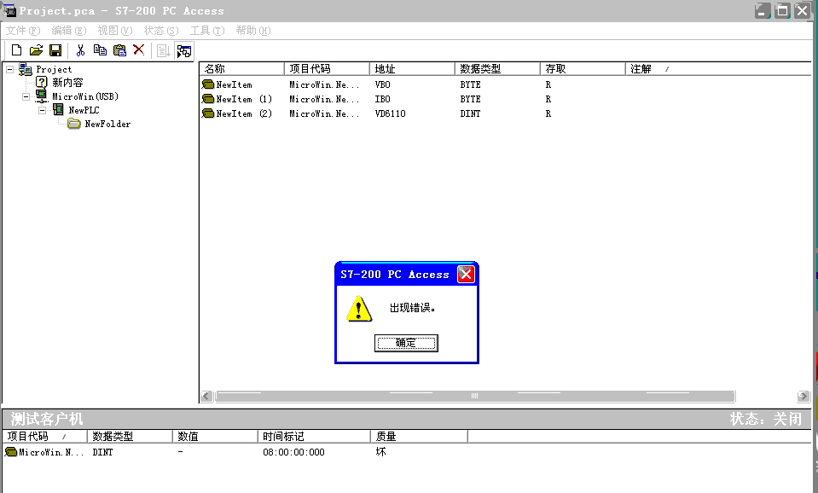Select the NewPLC tree label

click(84, 110)
